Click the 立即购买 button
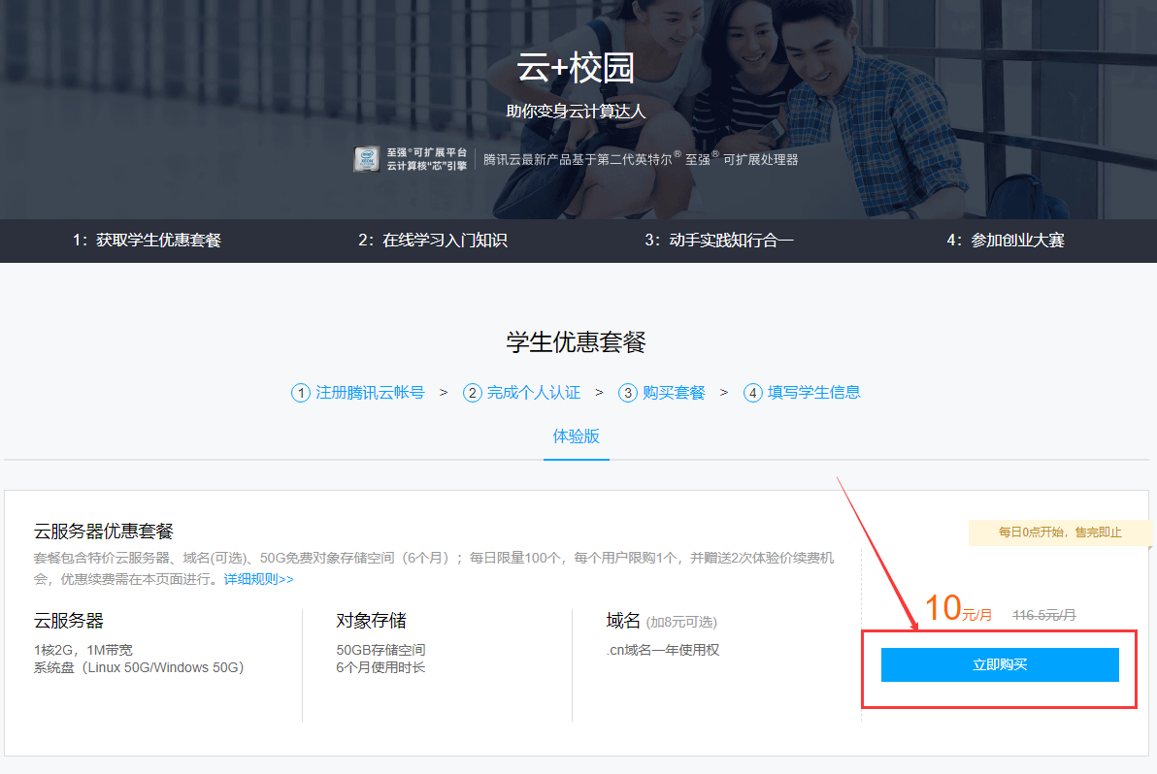 point(1000,665)
